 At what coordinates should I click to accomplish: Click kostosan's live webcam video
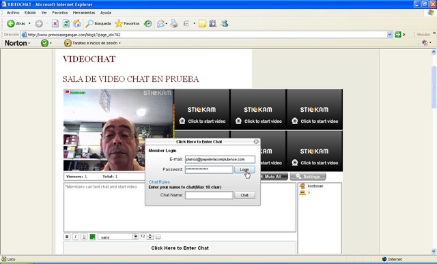[x=118, y=130]
